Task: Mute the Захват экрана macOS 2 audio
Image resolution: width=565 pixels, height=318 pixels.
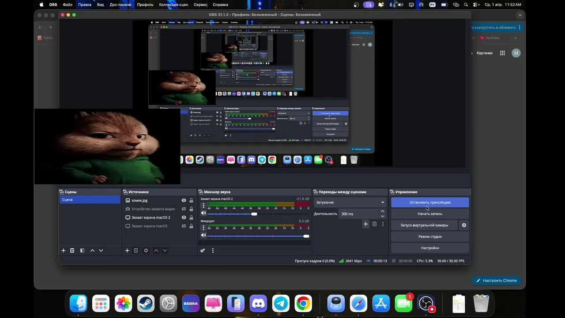Action: (203, 213)
